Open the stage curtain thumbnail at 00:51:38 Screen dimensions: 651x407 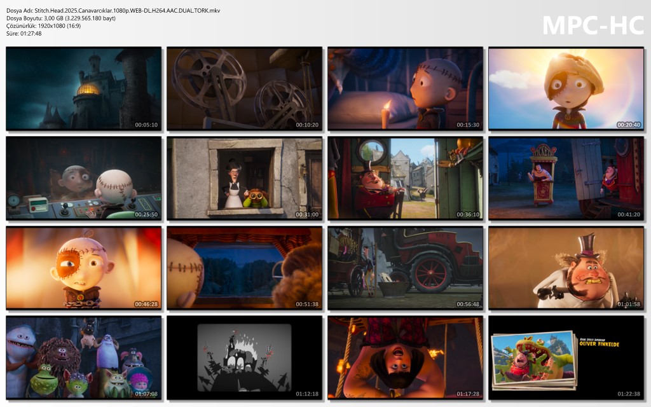tap(244, 268)
